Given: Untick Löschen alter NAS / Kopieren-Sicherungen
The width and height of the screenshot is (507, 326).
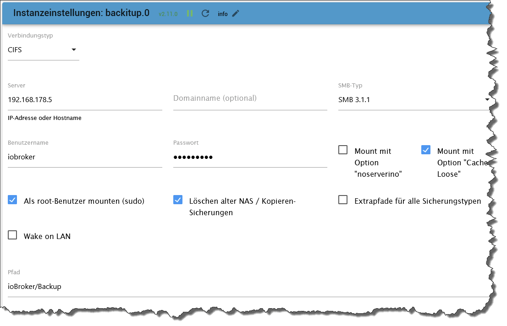Looking at the screenshot, I should 178,200.
